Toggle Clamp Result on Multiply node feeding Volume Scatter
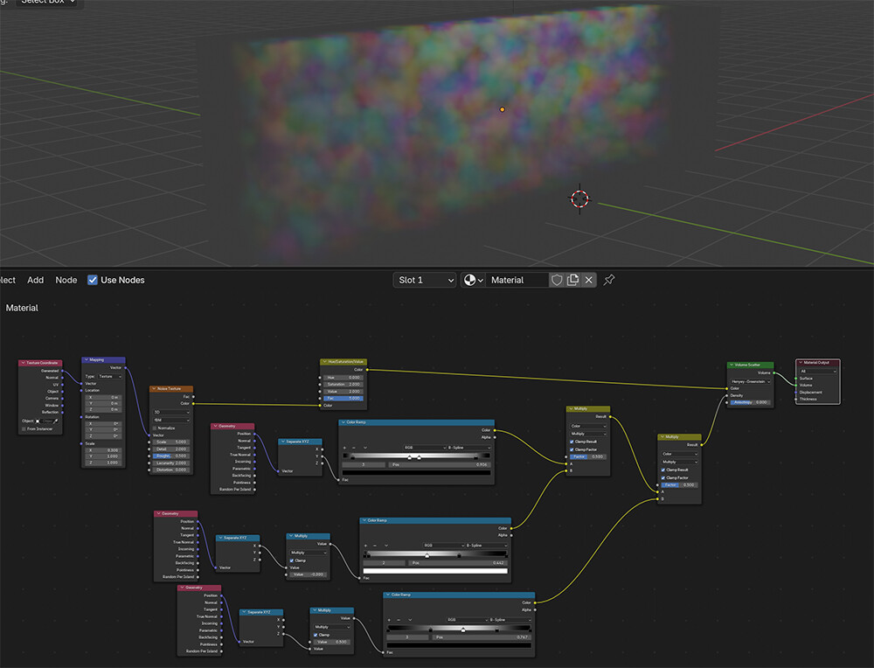The height and width of the screenshot is (668, 874). pos(662,470)
